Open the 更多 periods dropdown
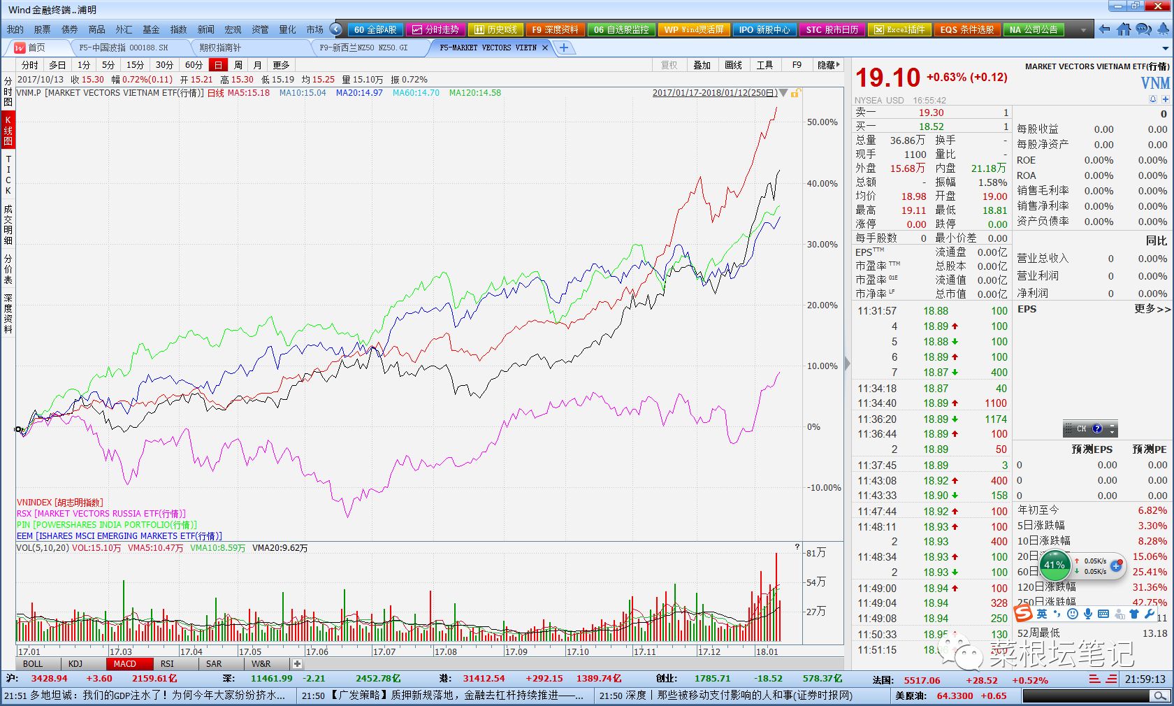This screenshot has width=1174, height=706. pyautogui.click(x=281, y=65)
